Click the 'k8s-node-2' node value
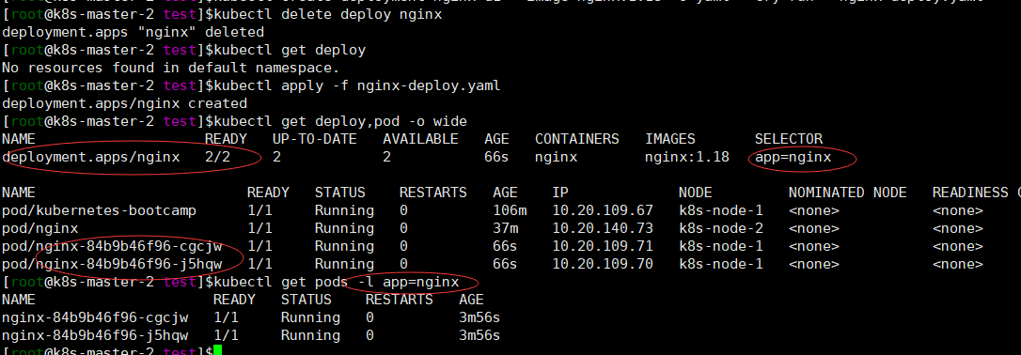The width and height of the screenshot is (1021, 355). tap(721, 229)
